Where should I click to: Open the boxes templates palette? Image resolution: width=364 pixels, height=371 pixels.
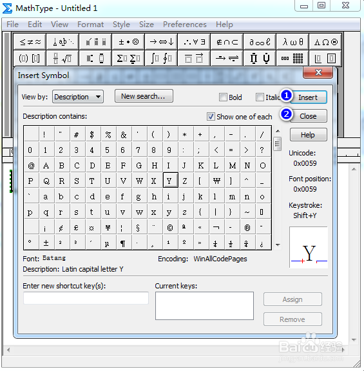pyautogui.click(x=325, y=58)
